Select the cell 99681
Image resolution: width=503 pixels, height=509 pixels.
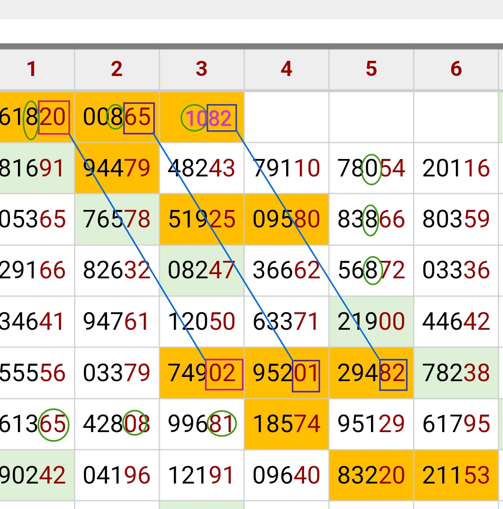[x=202, y=424]
